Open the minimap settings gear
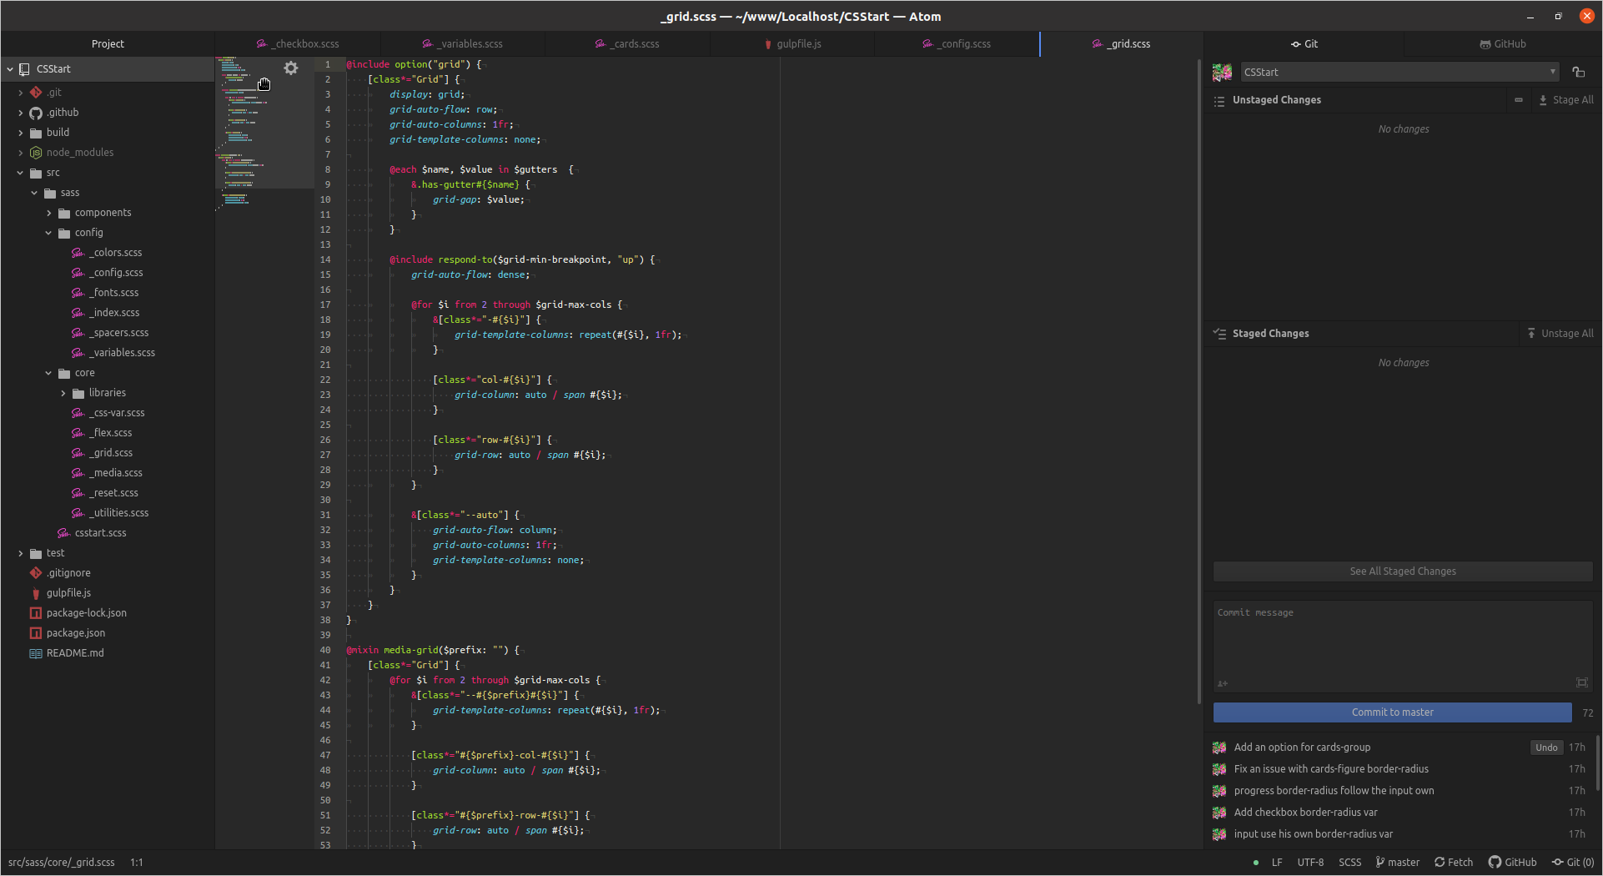The image size is (1603, 876). (291, 68)
